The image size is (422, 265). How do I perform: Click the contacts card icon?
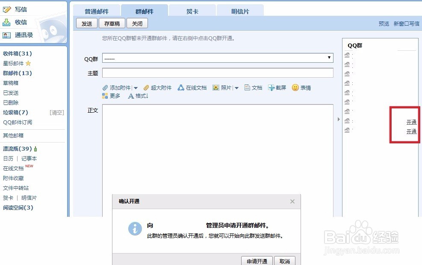[7, 35]
